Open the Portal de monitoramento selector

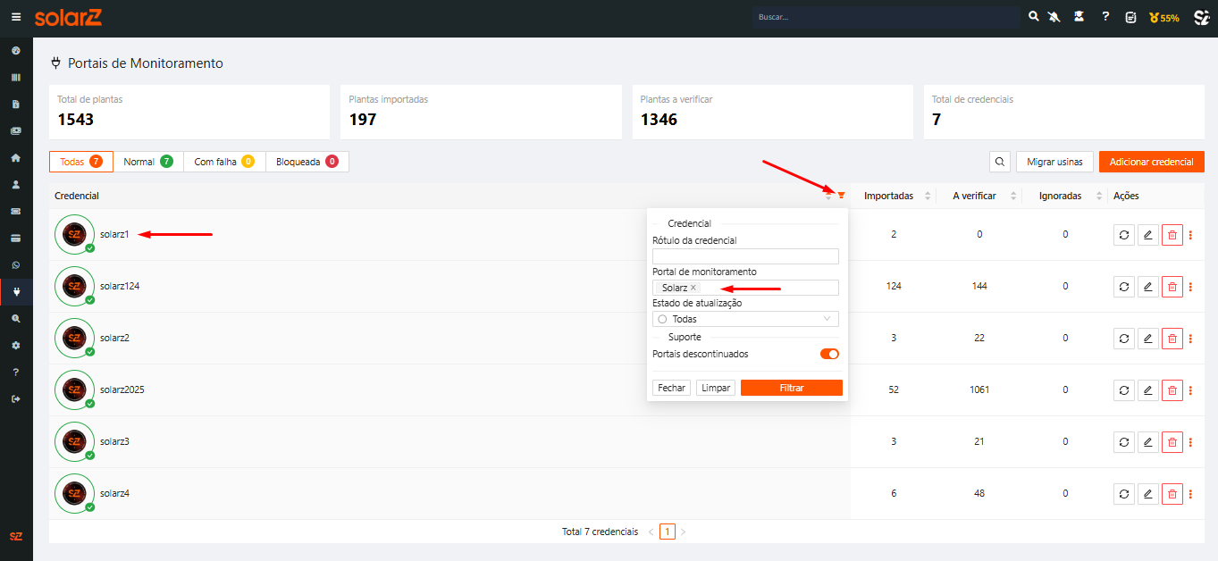point(745,288)
